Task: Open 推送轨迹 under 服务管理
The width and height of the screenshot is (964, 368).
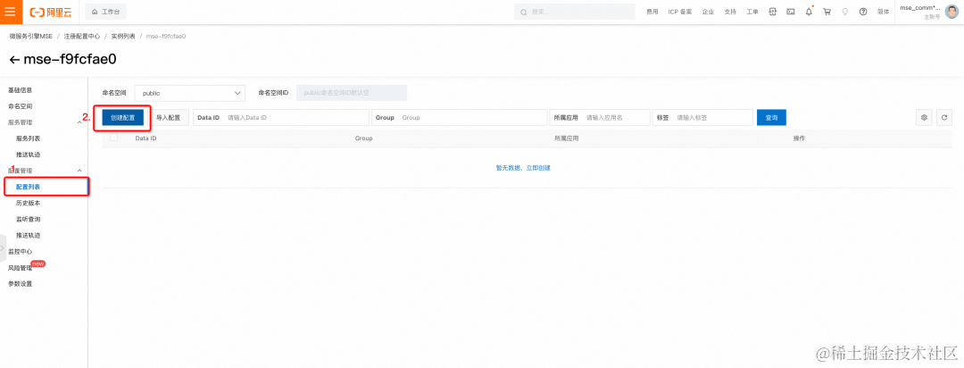Action: (29, 155)
